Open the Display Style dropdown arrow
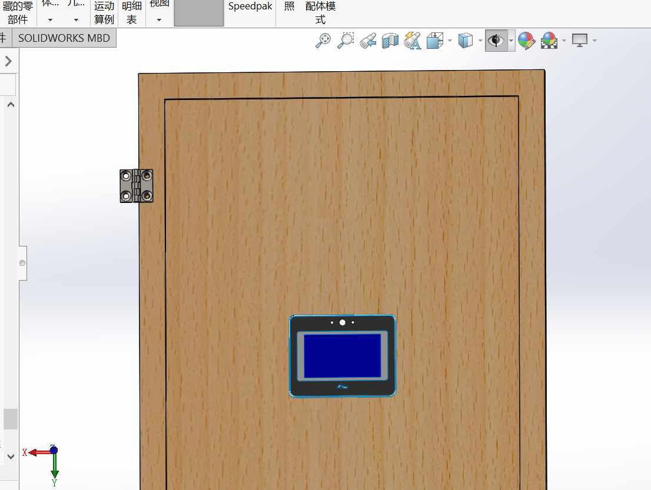 tap(480, 41)
